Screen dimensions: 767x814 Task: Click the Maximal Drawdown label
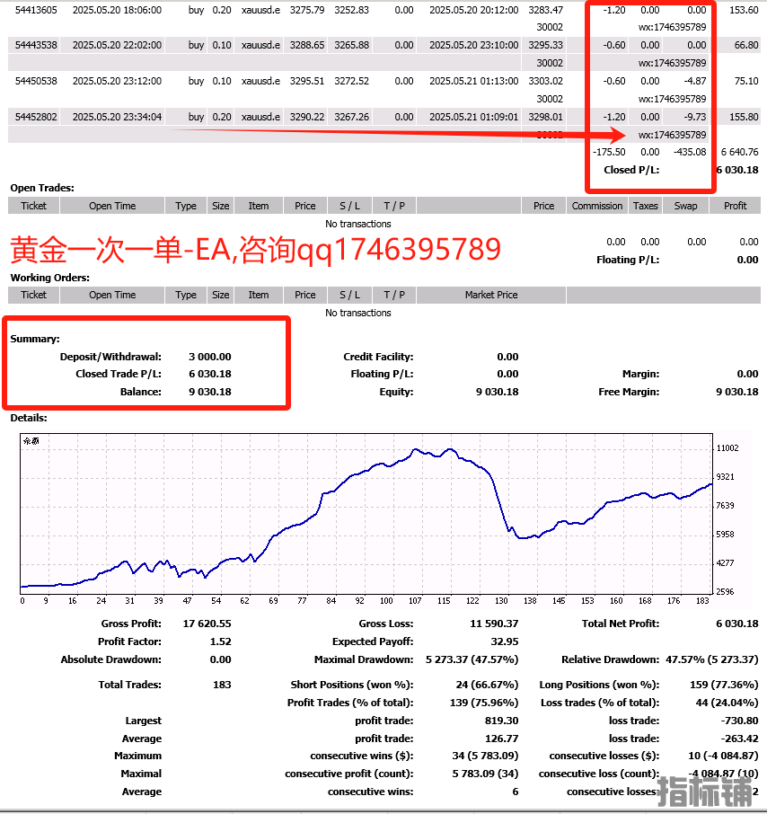[x=364, y=659]
